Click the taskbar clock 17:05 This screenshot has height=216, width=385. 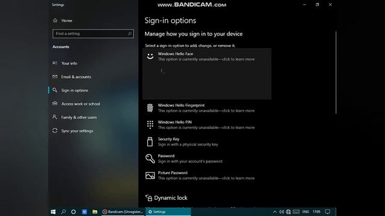316,212
